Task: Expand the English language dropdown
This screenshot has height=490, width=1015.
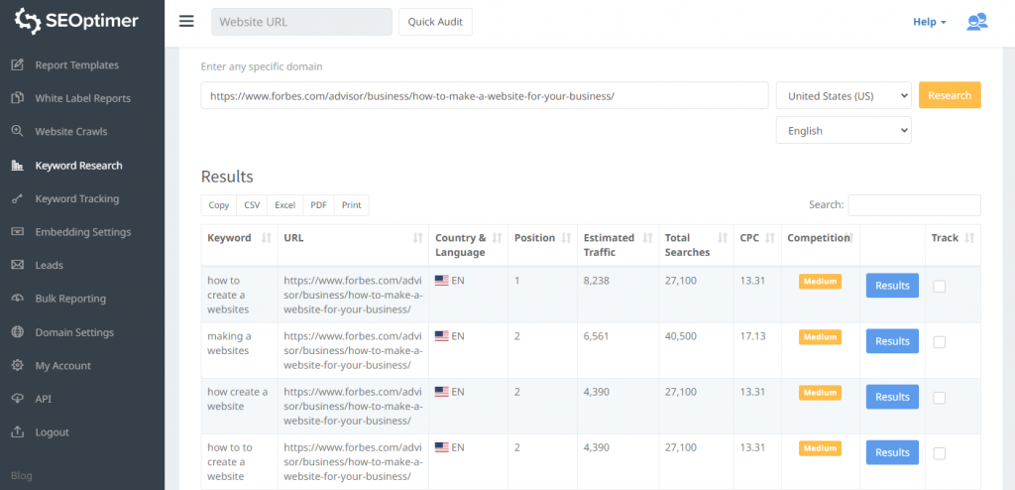Action: click(x=843, y=130)
